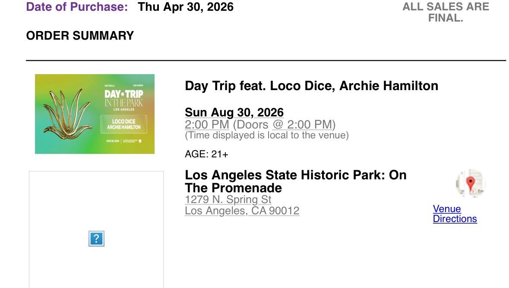Viewport: 509px width, 288px height.
Task: Click the Los Angeles State Historic Park heading
Action: (296, 182)
